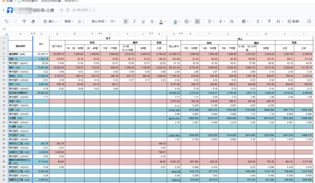Go back using the left chevron
Image resolution: width=315 pixels, height=183 pixels.
[x=3, y=10]
